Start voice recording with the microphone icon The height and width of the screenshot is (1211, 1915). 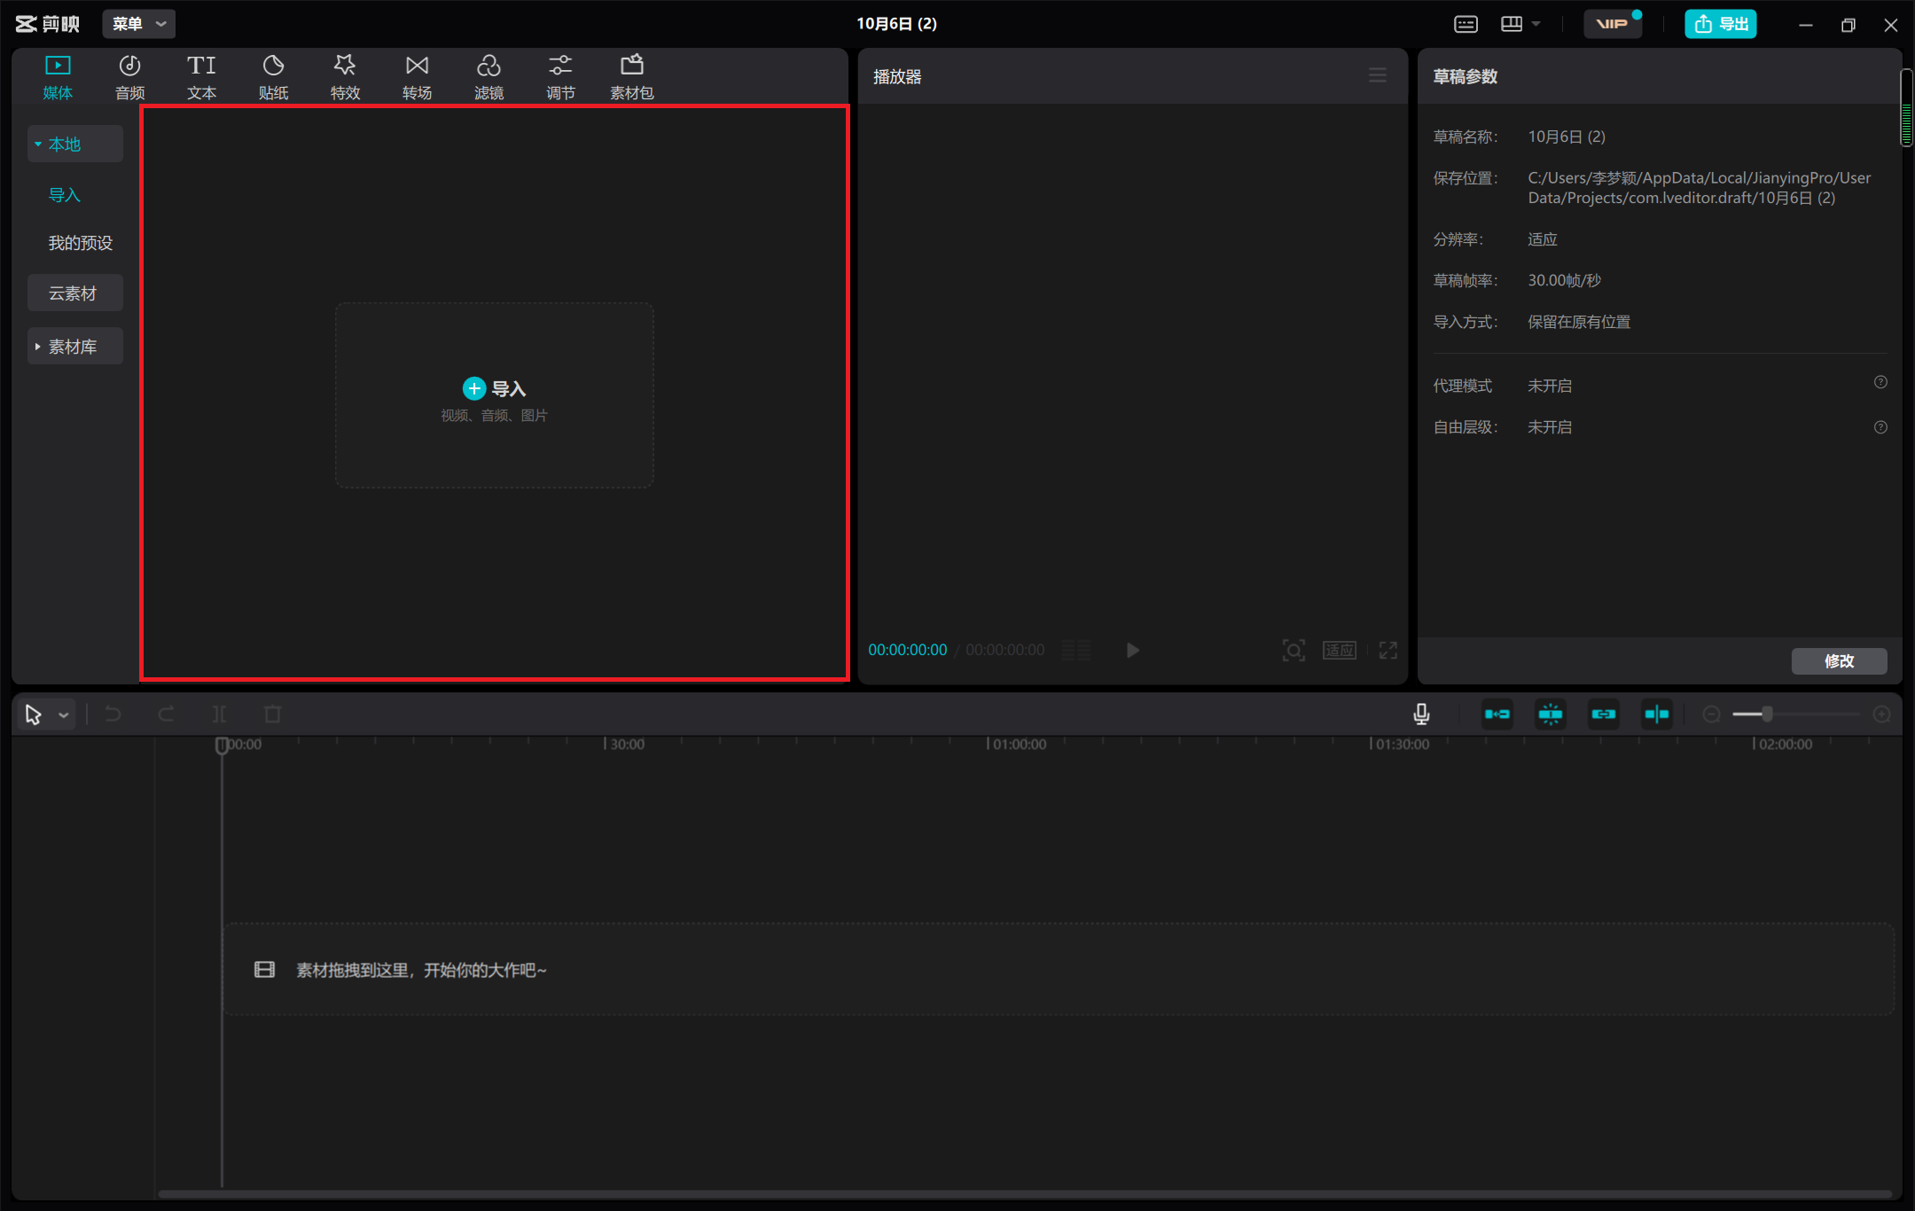[1421, 714]
